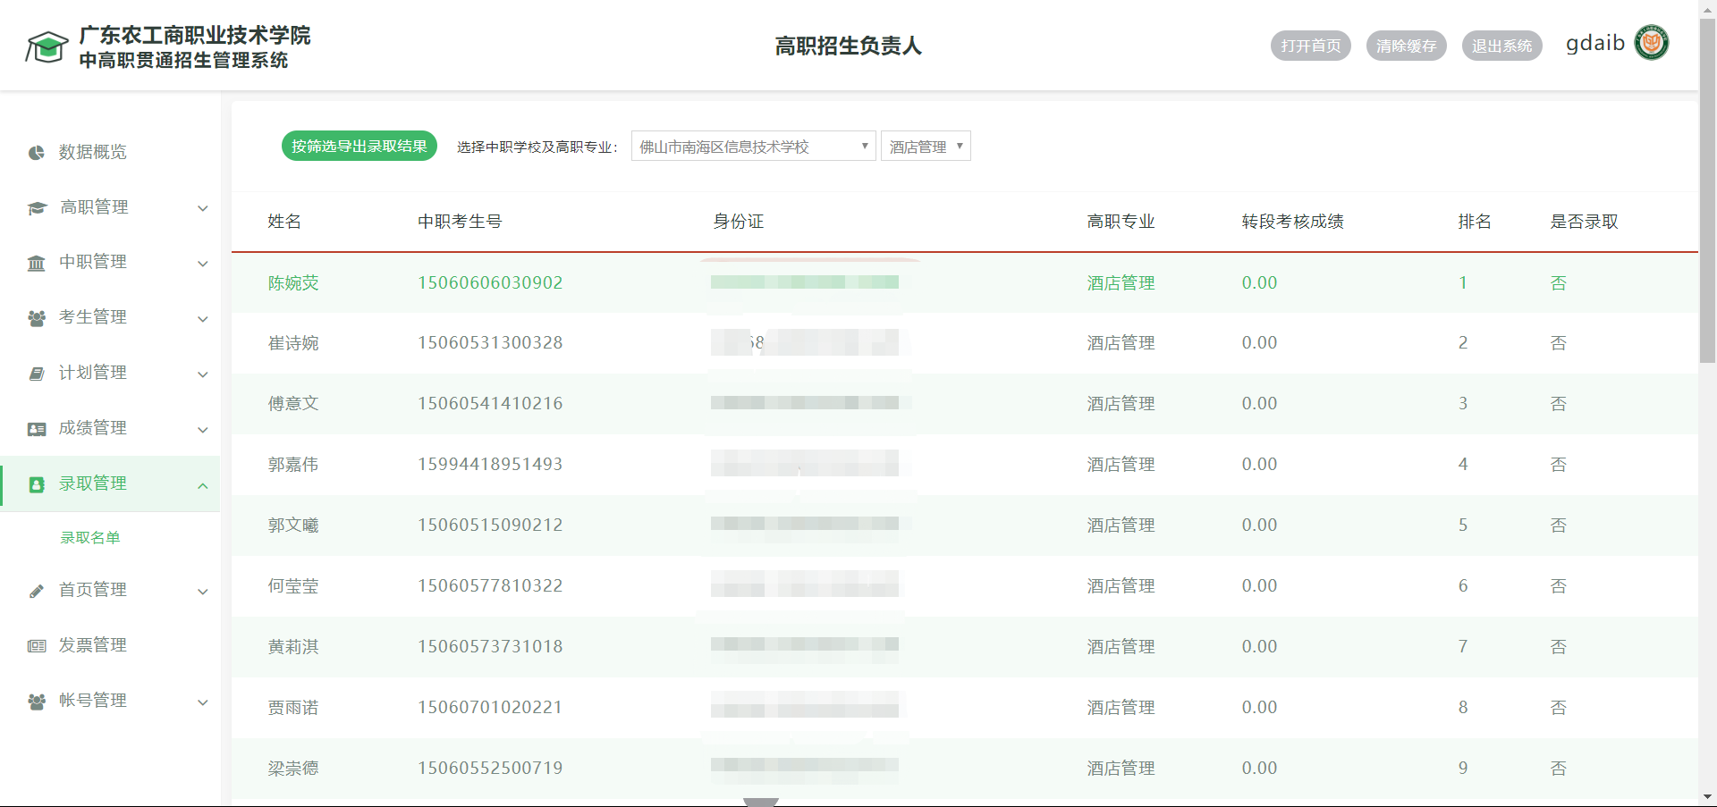Click the bank building icon beside 中职管理
1717x807 pixels.
(x=37, y=263)
